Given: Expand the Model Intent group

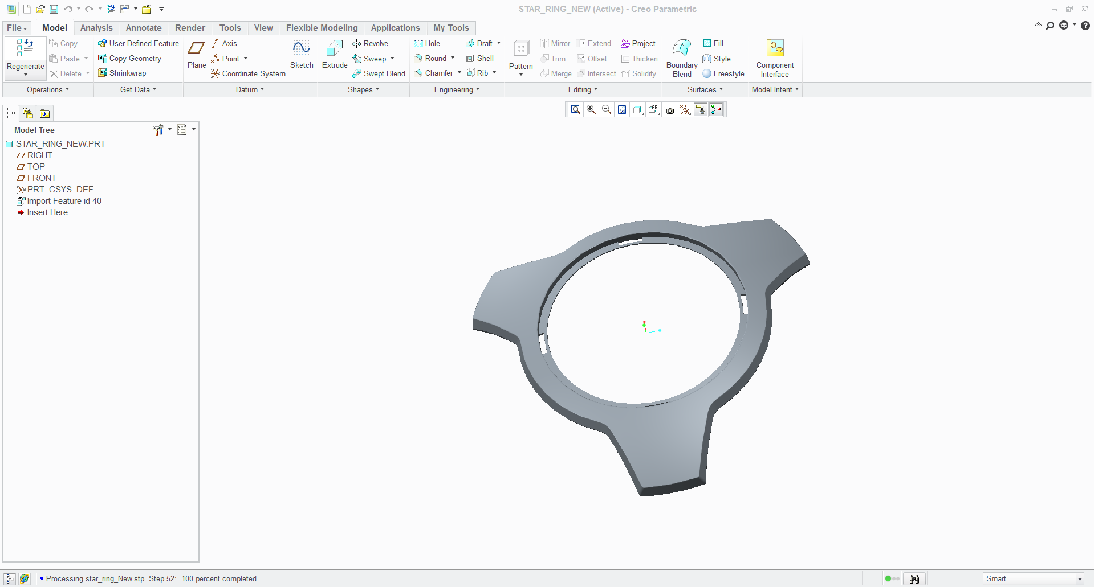Looking at the screenshot, I should 775,89.
